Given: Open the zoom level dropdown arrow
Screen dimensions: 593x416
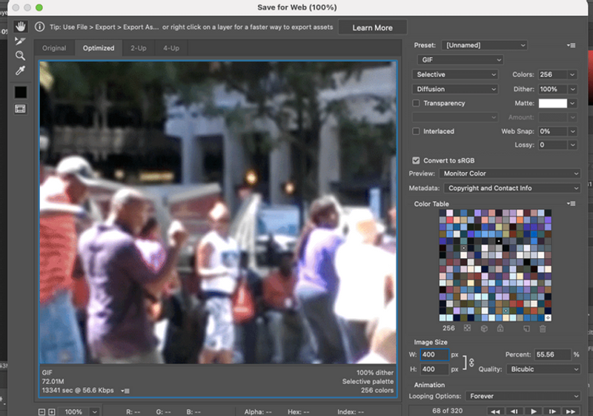Looking at the screenshot, I should pyautogui.click(x=94, y=412).
